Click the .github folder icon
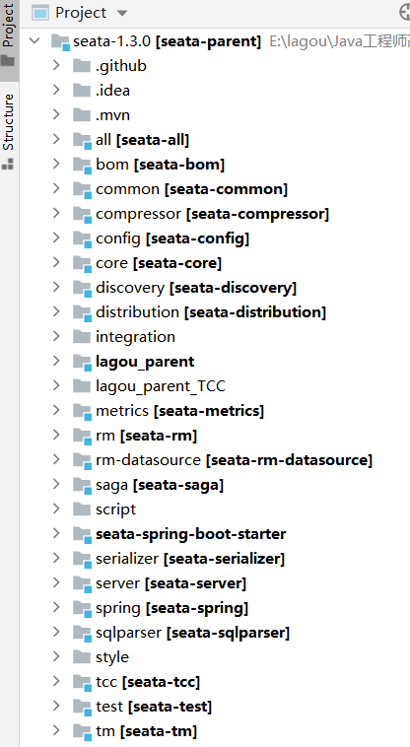This screenshot has height=747, width=410. tap(82, 66)
